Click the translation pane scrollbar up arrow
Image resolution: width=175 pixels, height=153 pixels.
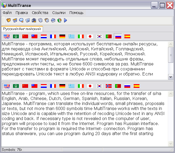(x=171, y=94)
